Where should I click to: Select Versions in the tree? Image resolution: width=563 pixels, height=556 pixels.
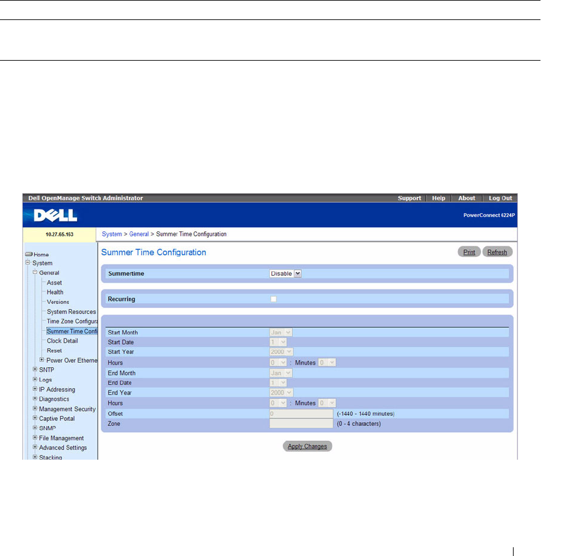tap(58, 302)
